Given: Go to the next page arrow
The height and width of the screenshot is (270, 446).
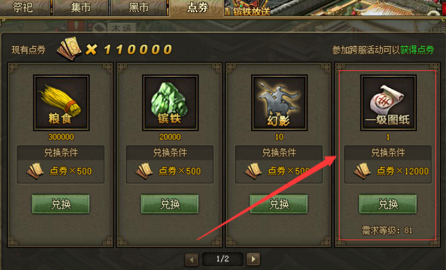Looking at the screenshot, I should [x=253, y=259].
